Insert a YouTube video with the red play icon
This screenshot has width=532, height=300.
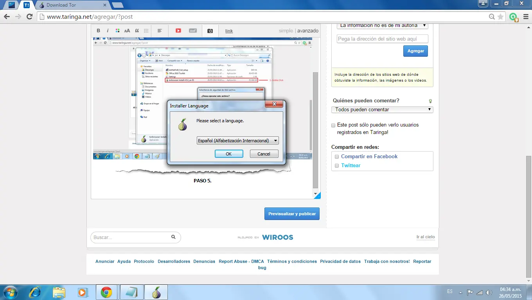point(178,30)
